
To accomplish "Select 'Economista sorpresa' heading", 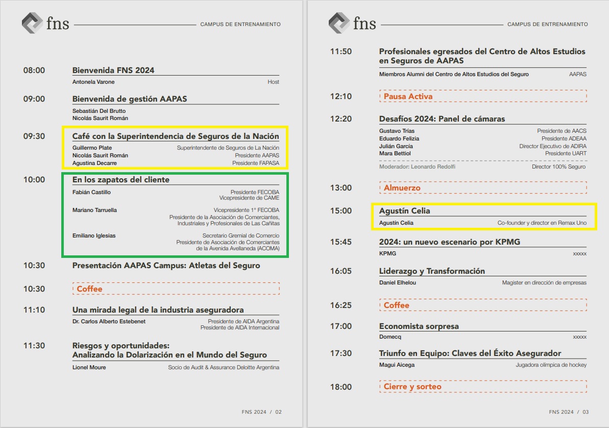I will [419, 326].
